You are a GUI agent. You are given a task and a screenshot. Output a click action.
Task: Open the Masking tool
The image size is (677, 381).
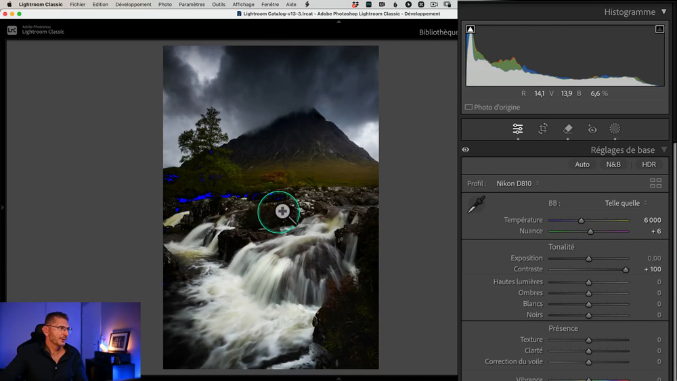[615, 129]
